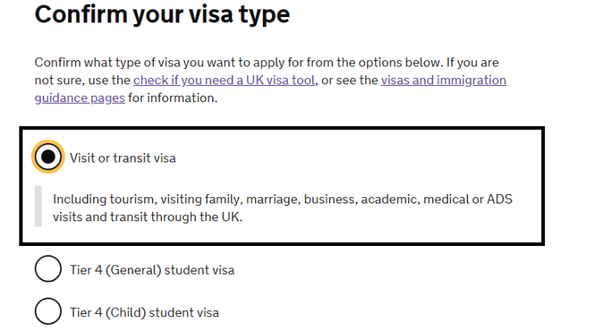The height and width of the screenshot is (331, 603).
Task: Click the "Confirm your visa type" heading
Action: point(162,15)
